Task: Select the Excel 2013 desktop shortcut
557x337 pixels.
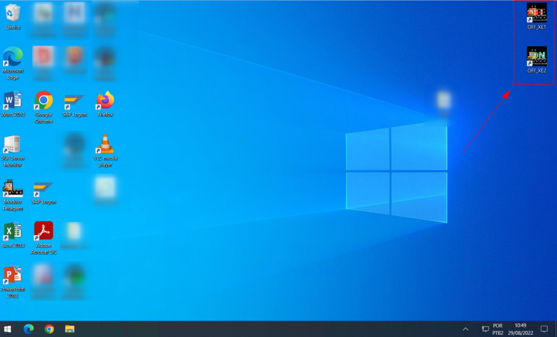Action: [13, 235]
